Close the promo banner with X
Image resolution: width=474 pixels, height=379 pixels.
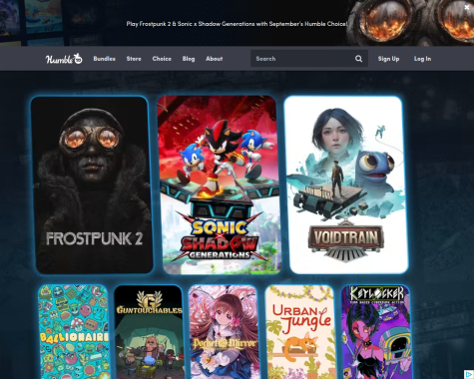pyautogui.click(x=467, y=7)
